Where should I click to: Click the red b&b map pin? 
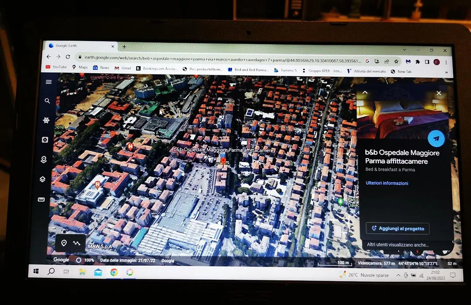click(x=223, y=161)
